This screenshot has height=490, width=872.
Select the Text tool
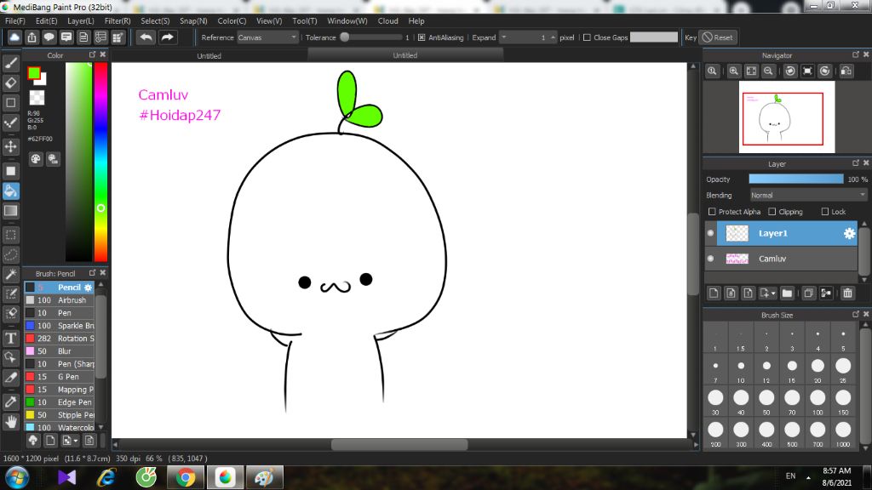(x=11, y=338)
